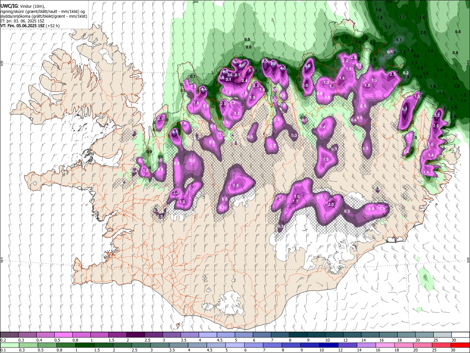Click the '3.5' label on the purple snow scale
The width and height of the screenshot is (470, 353).
[184, 340]
